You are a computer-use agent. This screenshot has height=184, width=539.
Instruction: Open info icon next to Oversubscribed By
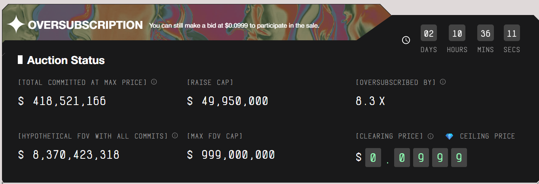coord(443,82)
